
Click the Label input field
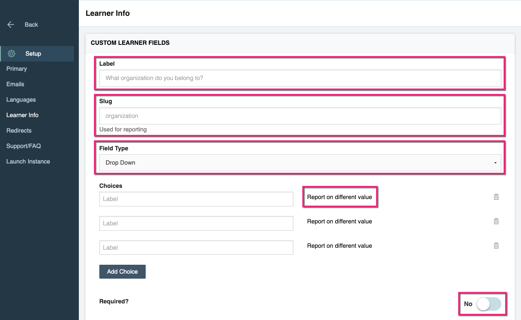click(x=300, y=78)
